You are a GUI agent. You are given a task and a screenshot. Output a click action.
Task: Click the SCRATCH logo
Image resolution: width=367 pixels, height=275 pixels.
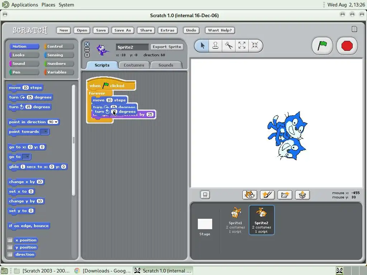click(x=30, y=30)
